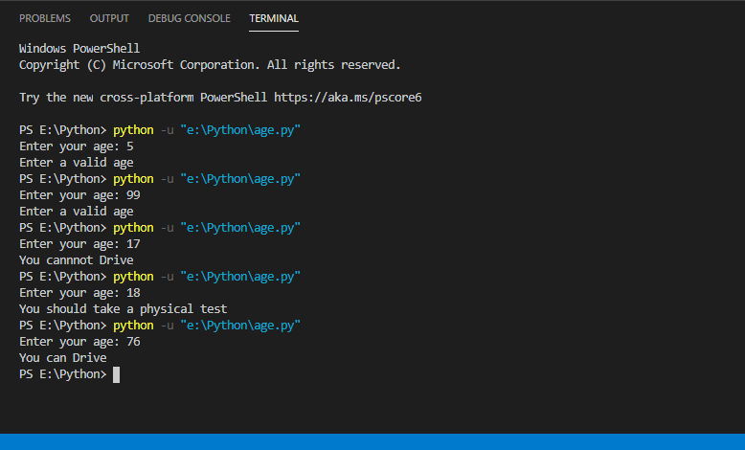Click the 'You cannnot Drive' output line

coord(76,260)
